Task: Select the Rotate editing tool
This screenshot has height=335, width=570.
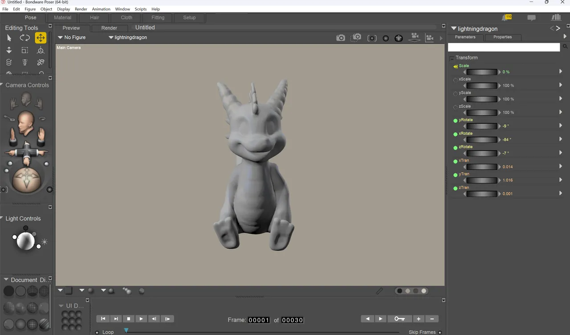Action: coord(25,38)
